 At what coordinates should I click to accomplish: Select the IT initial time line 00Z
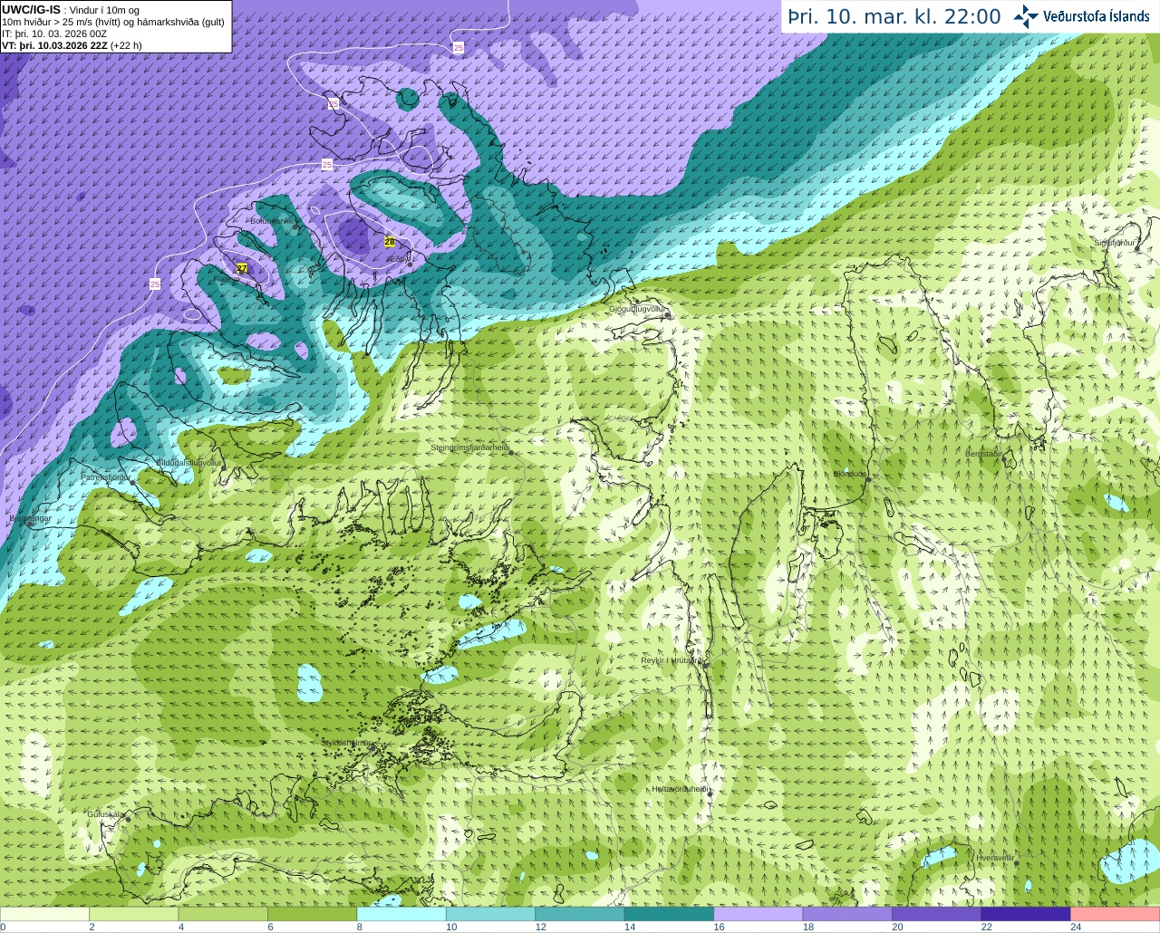(x=54, y=34)
